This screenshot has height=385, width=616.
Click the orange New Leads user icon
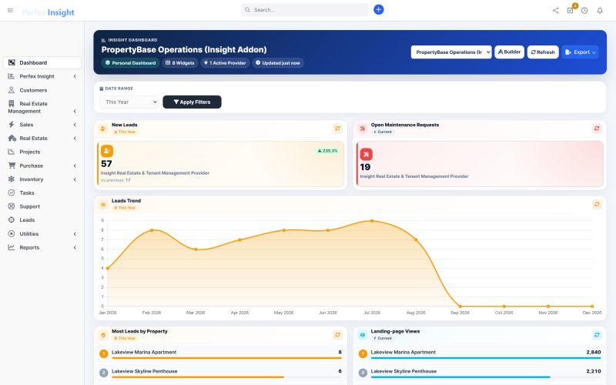(107, 151)
